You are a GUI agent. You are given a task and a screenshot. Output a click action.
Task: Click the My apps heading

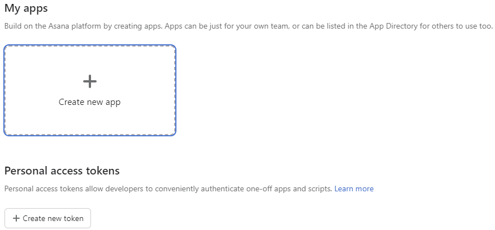(x=26, y=8)
